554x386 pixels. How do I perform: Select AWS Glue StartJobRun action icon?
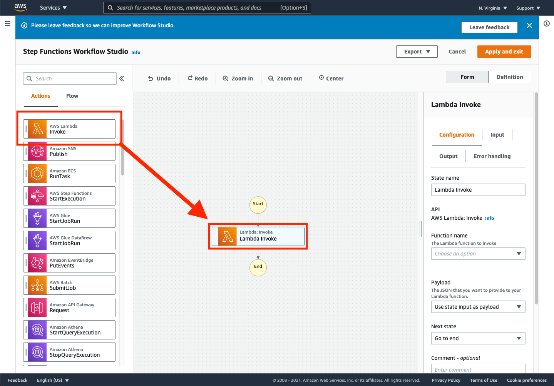pos(37,218)
